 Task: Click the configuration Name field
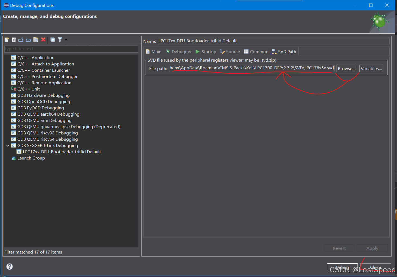(x=274, y=41)
